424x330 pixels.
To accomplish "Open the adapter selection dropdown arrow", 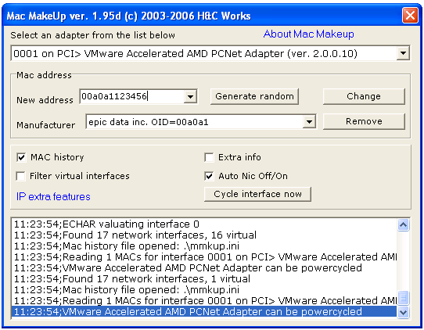I will (x=403, y=53).
